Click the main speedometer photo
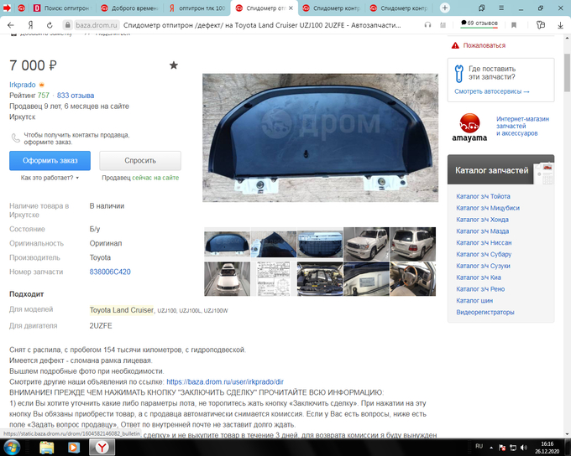The image size is (571, 456). coord(320,137)
